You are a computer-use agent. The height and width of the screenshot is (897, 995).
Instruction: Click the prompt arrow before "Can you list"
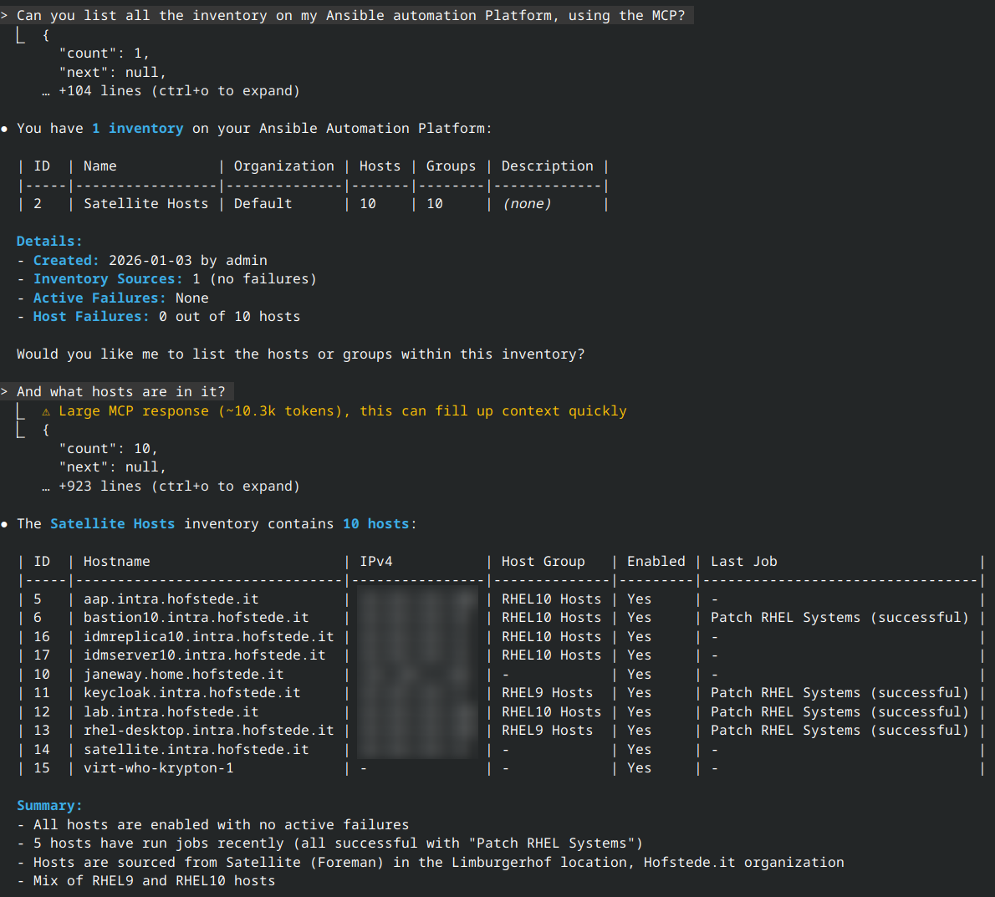(x=5, y=16)
